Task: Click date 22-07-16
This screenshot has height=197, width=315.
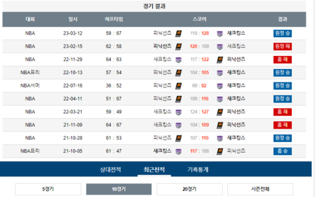Action: click(73, 85)
